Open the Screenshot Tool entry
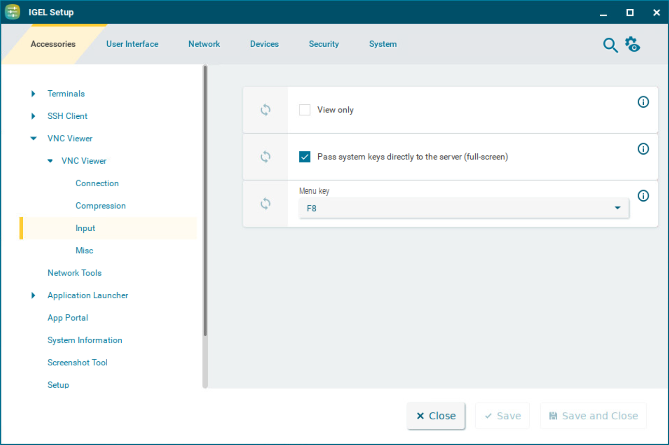Screen dimensions: 669x445 click(77, 363)
